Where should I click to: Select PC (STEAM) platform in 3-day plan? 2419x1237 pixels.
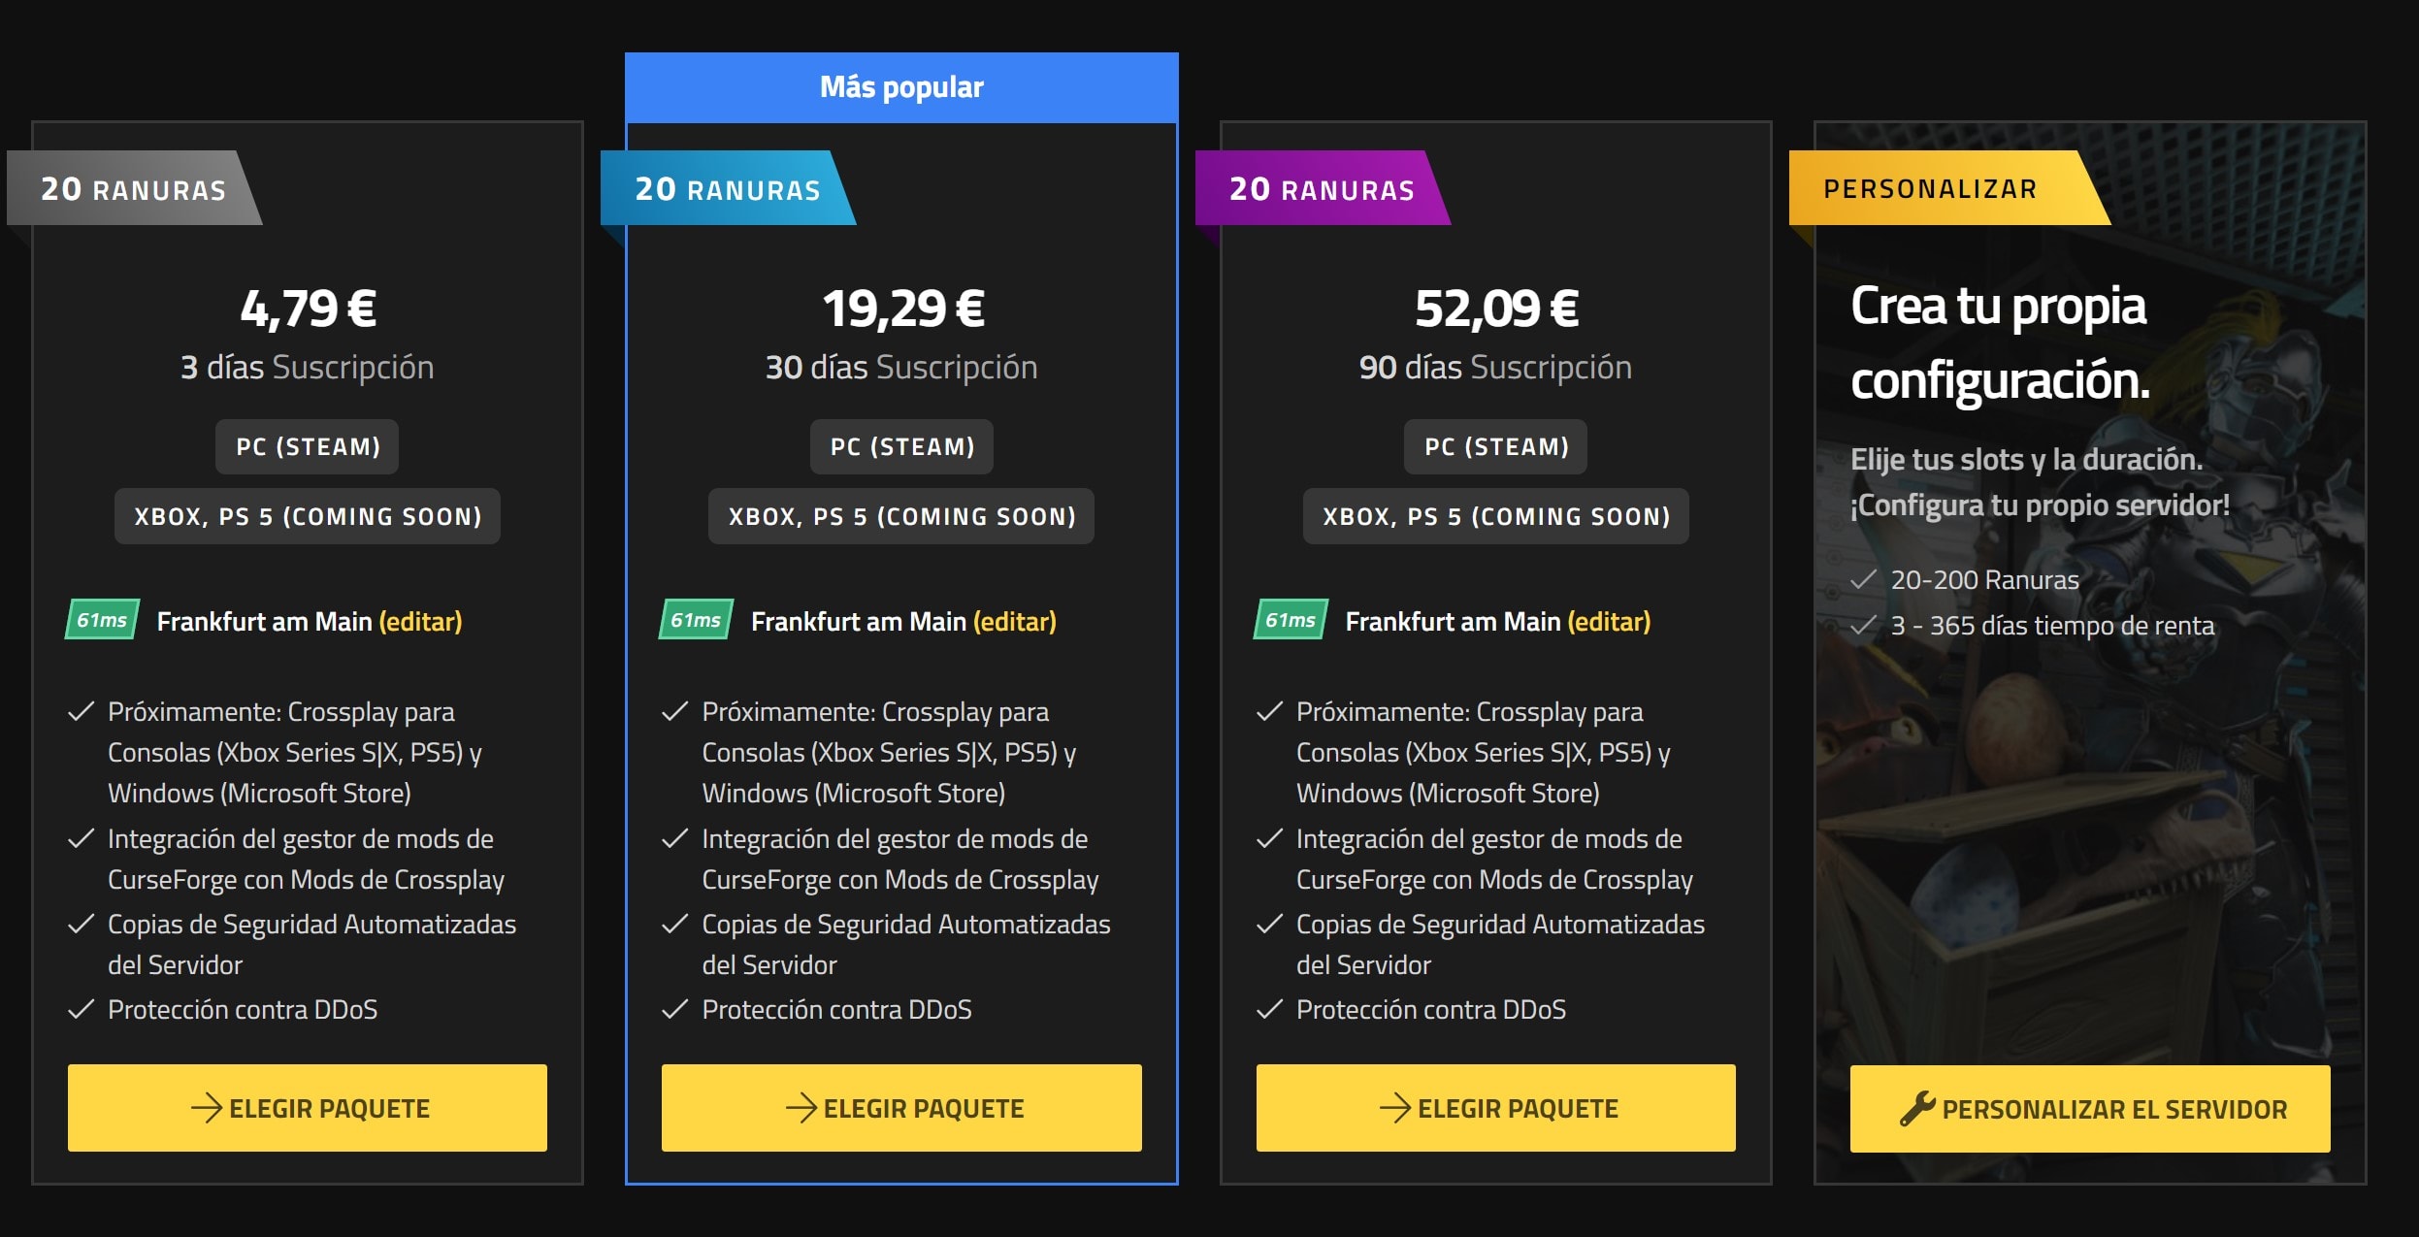click(308, 446)
